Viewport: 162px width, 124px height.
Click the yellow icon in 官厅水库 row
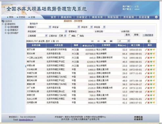coord(154,50)
